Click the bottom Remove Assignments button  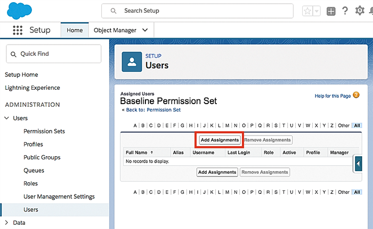pos(265,172)
